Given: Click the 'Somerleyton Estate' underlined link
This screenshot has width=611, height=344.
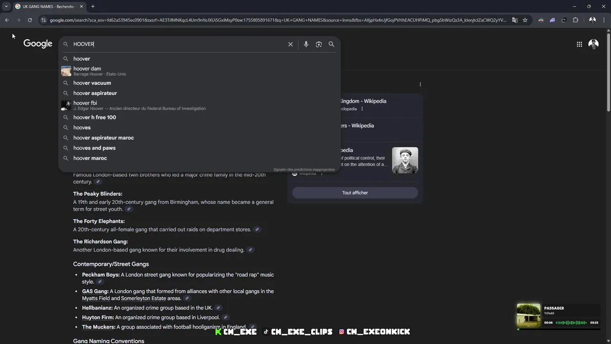Looking at the screenshot, I should [x=143, y=298].
